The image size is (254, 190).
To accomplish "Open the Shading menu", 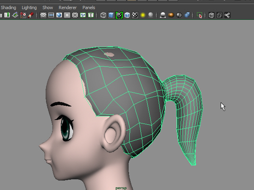I will (x=8, y=8).
